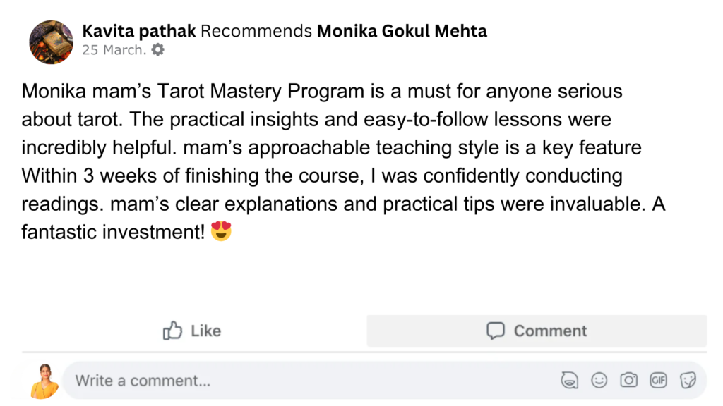Screen dimensions: 723x406
Task: Click the thumbs-up icon on Like
Action: click(x=172, y=331)
